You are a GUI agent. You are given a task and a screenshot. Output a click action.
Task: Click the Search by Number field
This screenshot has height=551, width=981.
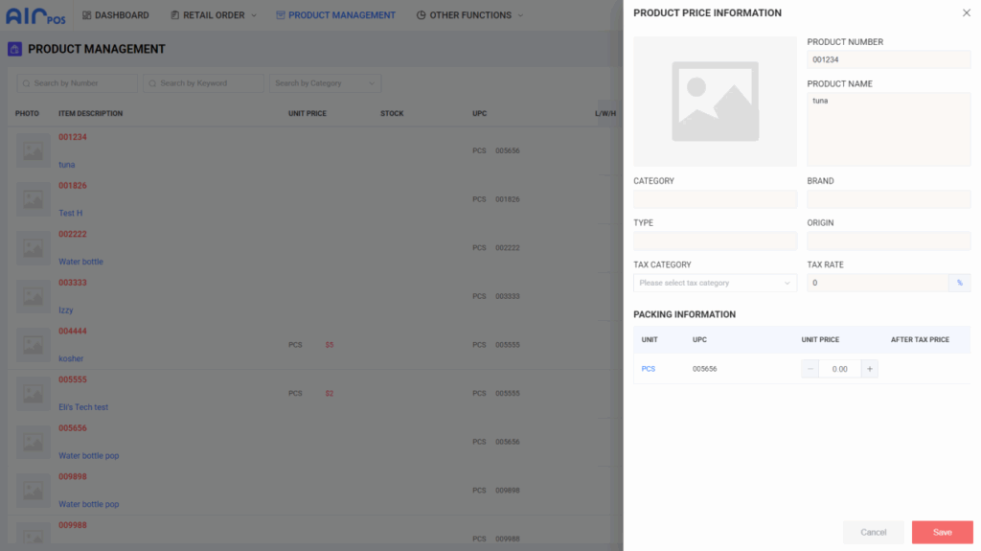pyautogui.click(x=78, y=83)
